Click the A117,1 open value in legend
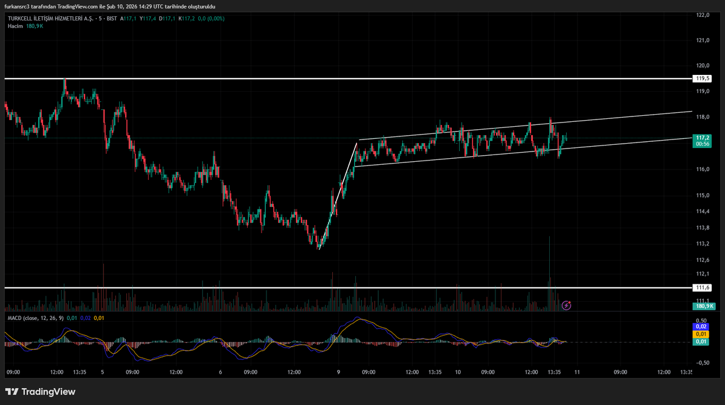This screenshot has height=405, width=725. point(128,19)
